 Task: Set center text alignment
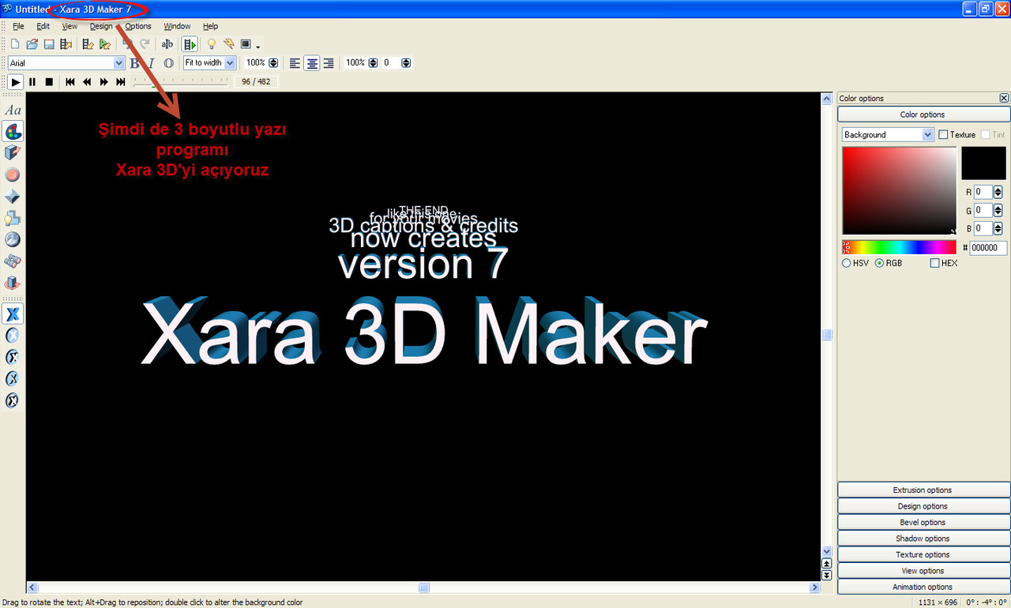coord(312,63)
